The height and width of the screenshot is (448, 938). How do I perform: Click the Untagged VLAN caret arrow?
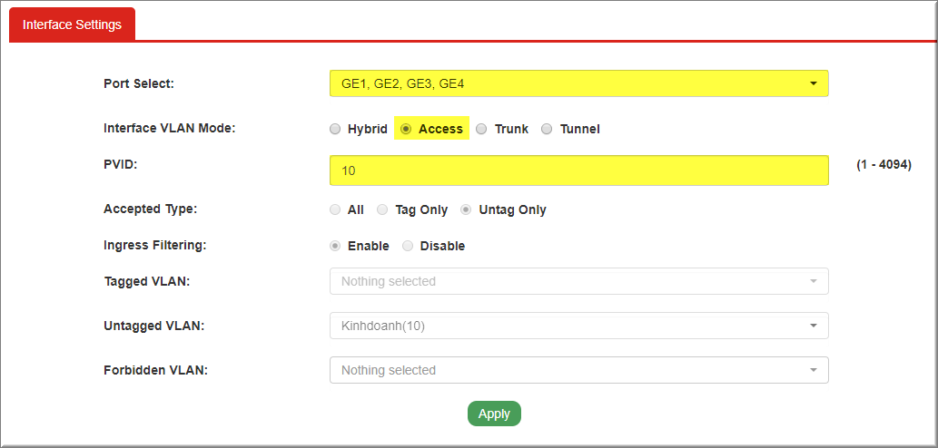coord(813,326)
